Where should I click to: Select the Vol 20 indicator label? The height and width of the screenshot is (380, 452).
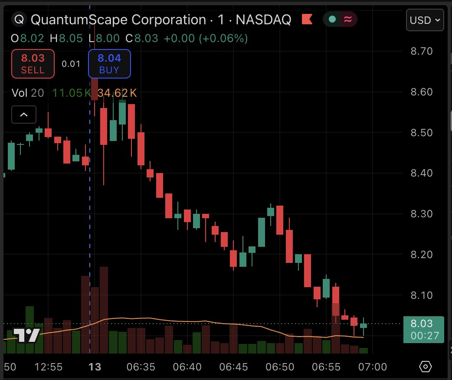[x=28, y=93]
